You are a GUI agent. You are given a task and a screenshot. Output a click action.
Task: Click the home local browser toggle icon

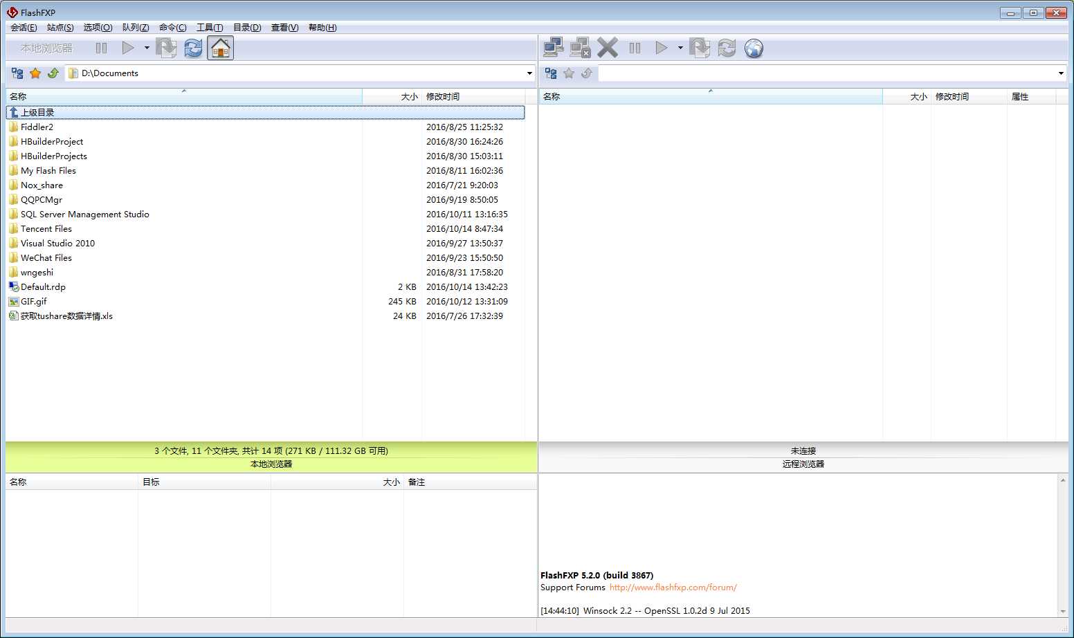point(220,48)
